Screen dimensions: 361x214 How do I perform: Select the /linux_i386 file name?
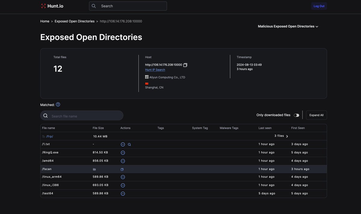tap(51, 185)
